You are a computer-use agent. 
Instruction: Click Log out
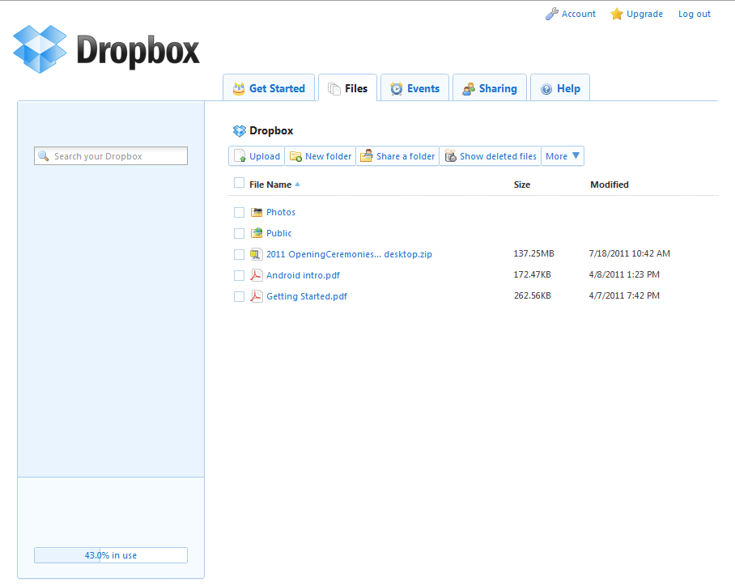[x=695, y=14]
